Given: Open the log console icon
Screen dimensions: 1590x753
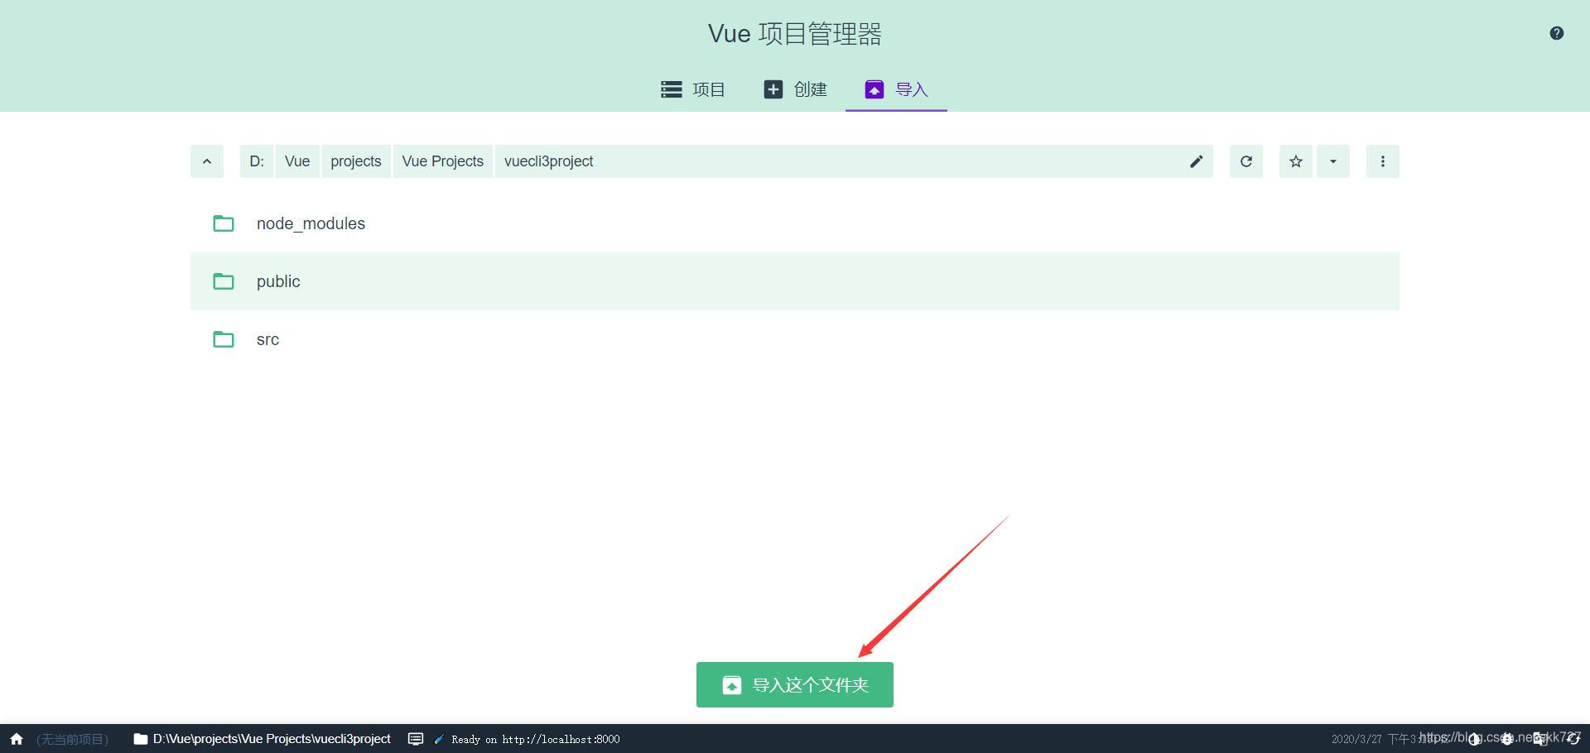Looking at the screenshot, I should click(416, 739).
